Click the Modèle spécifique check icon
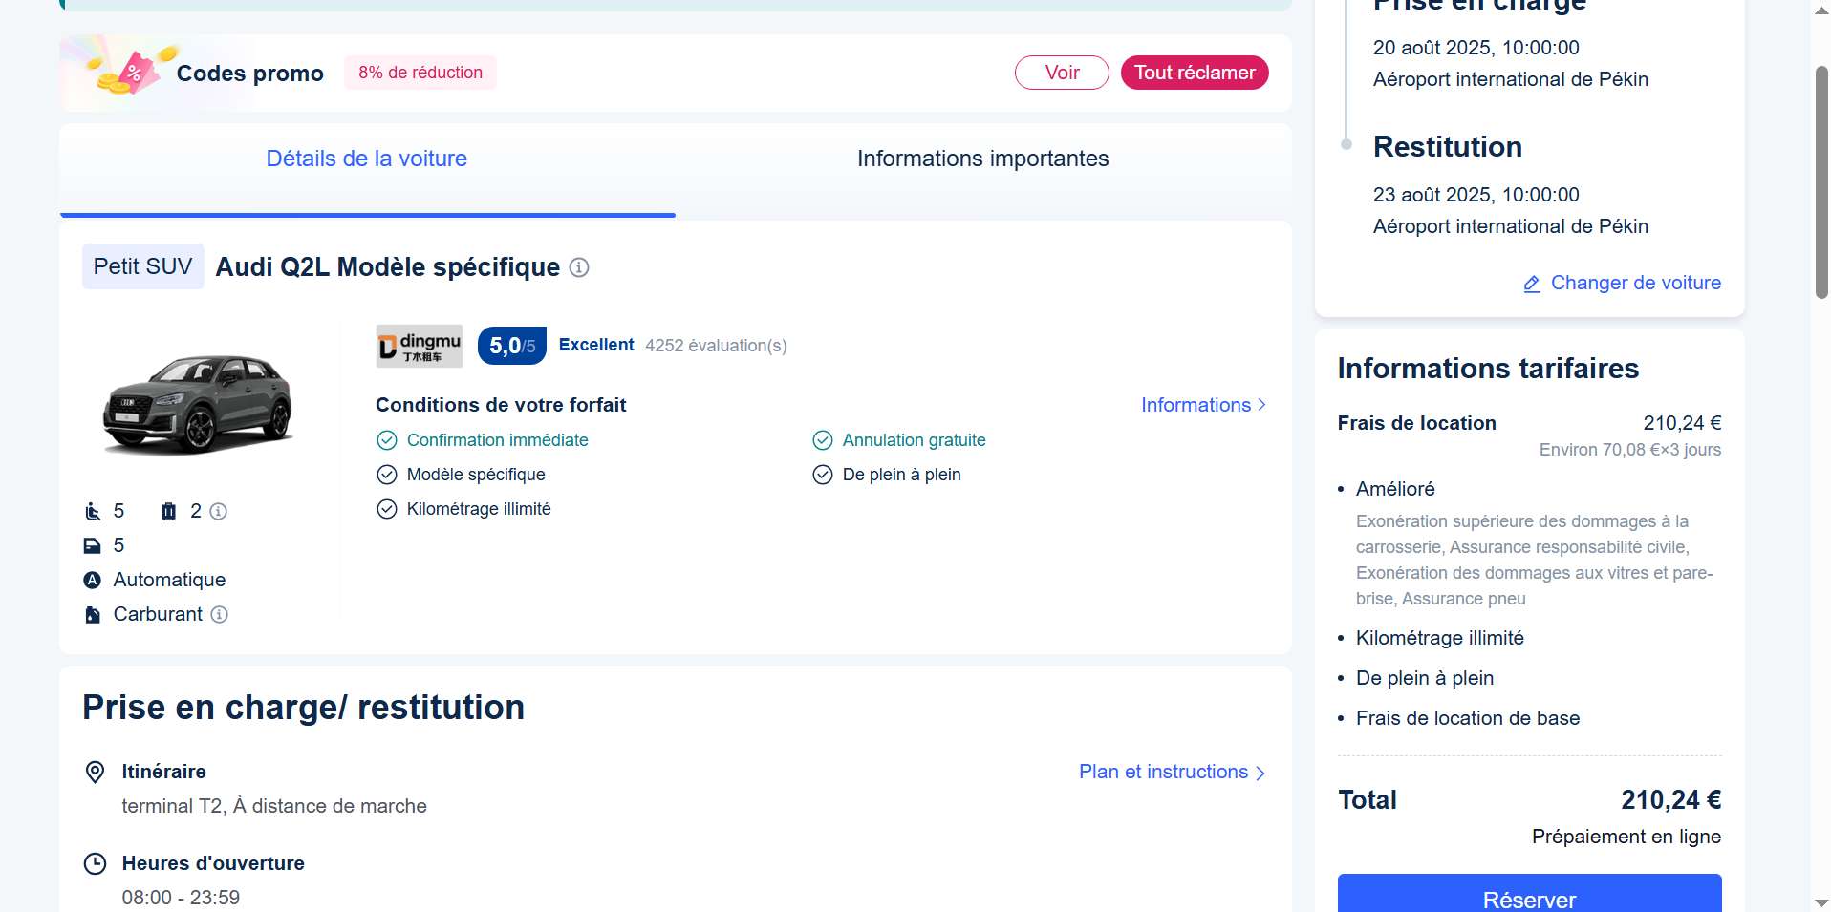 [x=387, y=475]
